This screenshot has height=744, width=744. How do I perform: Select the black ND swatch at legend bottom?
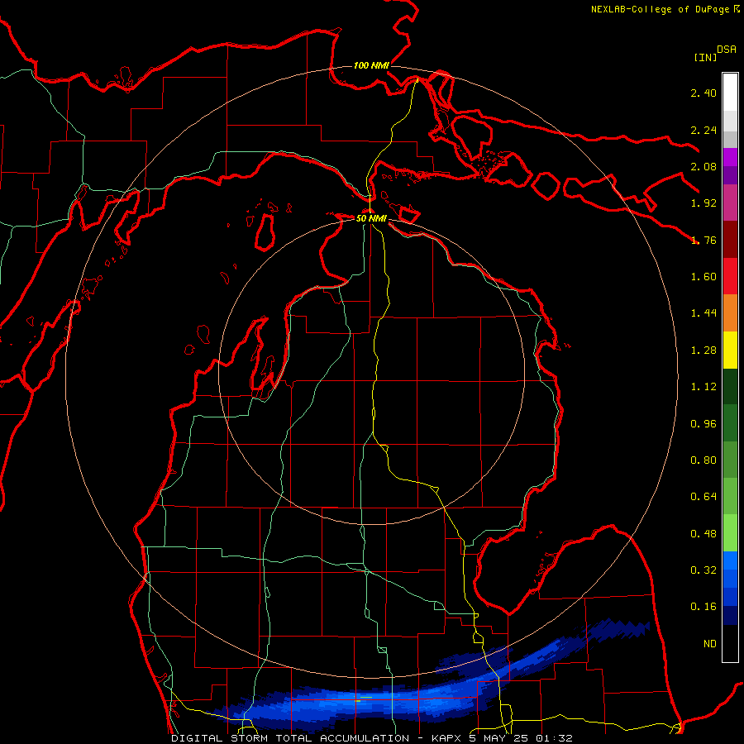(x=730, y=643)
